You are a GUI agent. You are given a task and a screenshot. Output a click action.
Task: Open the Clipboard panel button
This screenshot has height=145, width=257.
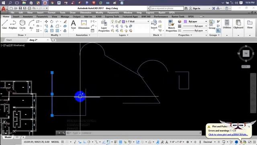238,24
